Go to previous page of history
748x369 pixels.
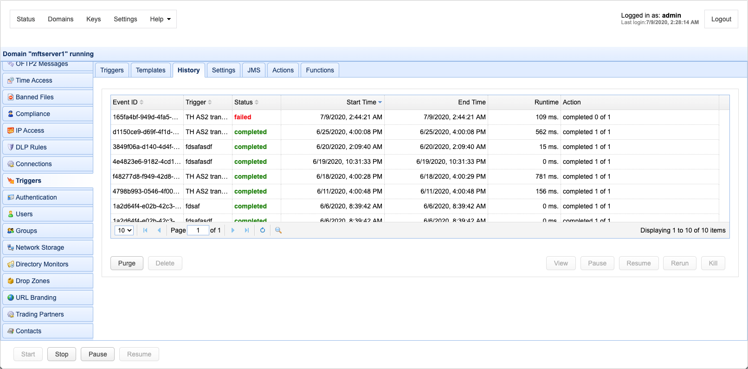click(x=159, y=230)
